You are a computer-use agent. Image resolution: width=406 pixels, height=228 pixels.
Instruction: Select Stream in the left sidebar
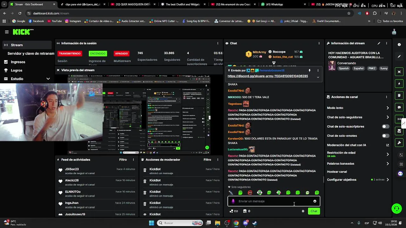26,45
